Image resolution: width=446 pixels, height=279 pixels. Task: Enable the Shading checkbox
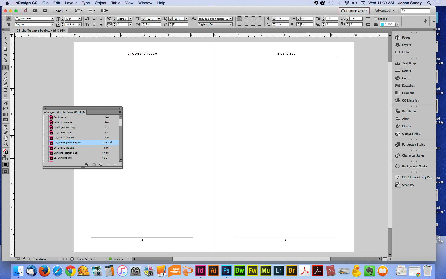[375, 19]
